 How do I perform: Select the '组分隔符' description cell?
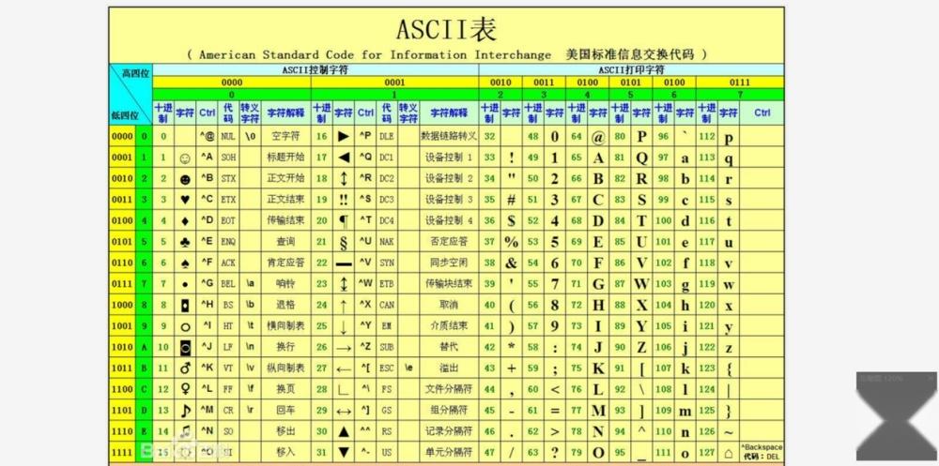click(x=449, y=411)
